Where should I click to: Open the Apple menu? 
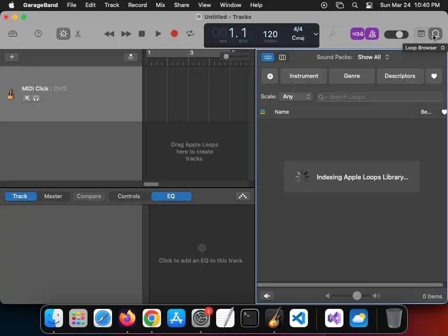(11, 5)
